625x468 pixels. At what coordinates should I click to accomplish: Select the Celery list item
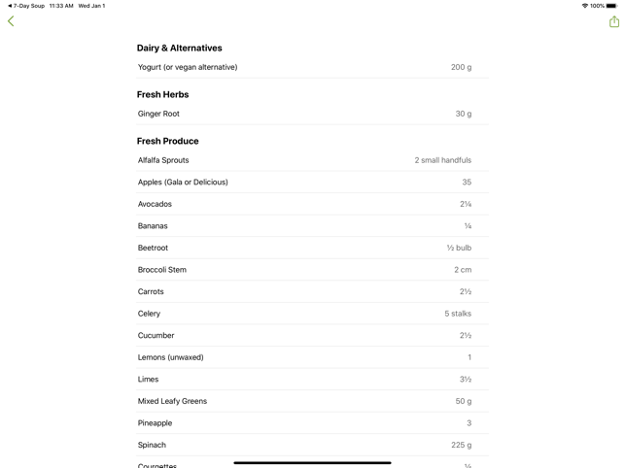(x=304, y=314)
